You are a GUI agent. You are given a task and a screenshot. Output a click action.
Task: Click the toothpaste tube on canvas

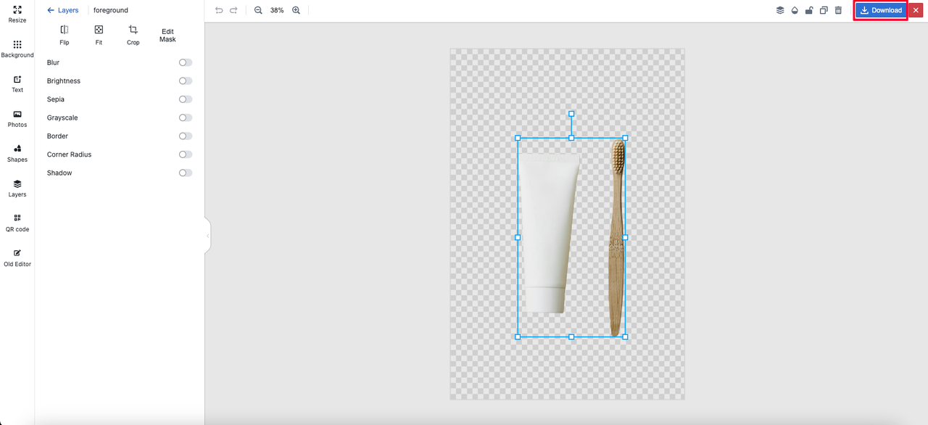(550, 232)
